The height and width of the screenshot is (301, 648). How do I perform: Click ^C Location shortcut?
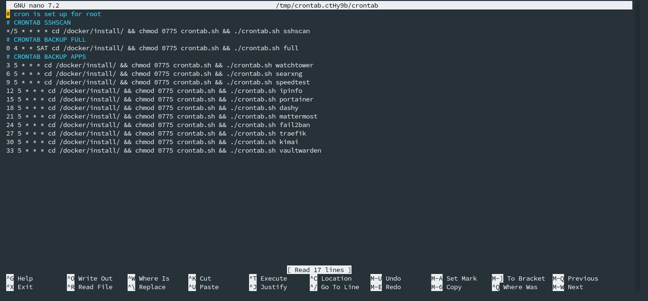(x=331, y=278)
